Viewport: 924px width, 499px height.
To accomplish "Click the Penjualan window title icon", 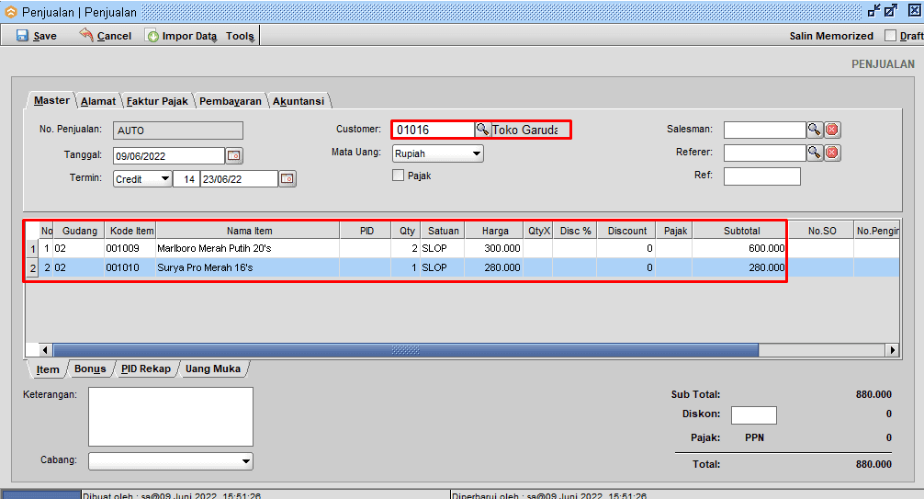I will pos(11,12).
